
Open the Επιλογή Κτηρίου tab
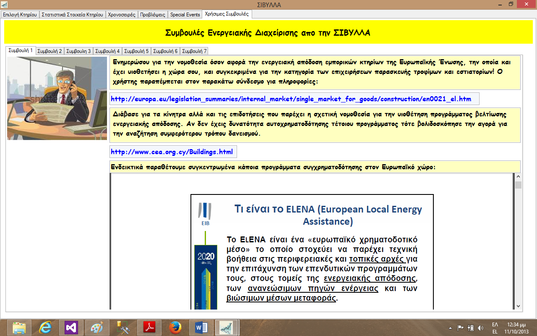point(20,14)
